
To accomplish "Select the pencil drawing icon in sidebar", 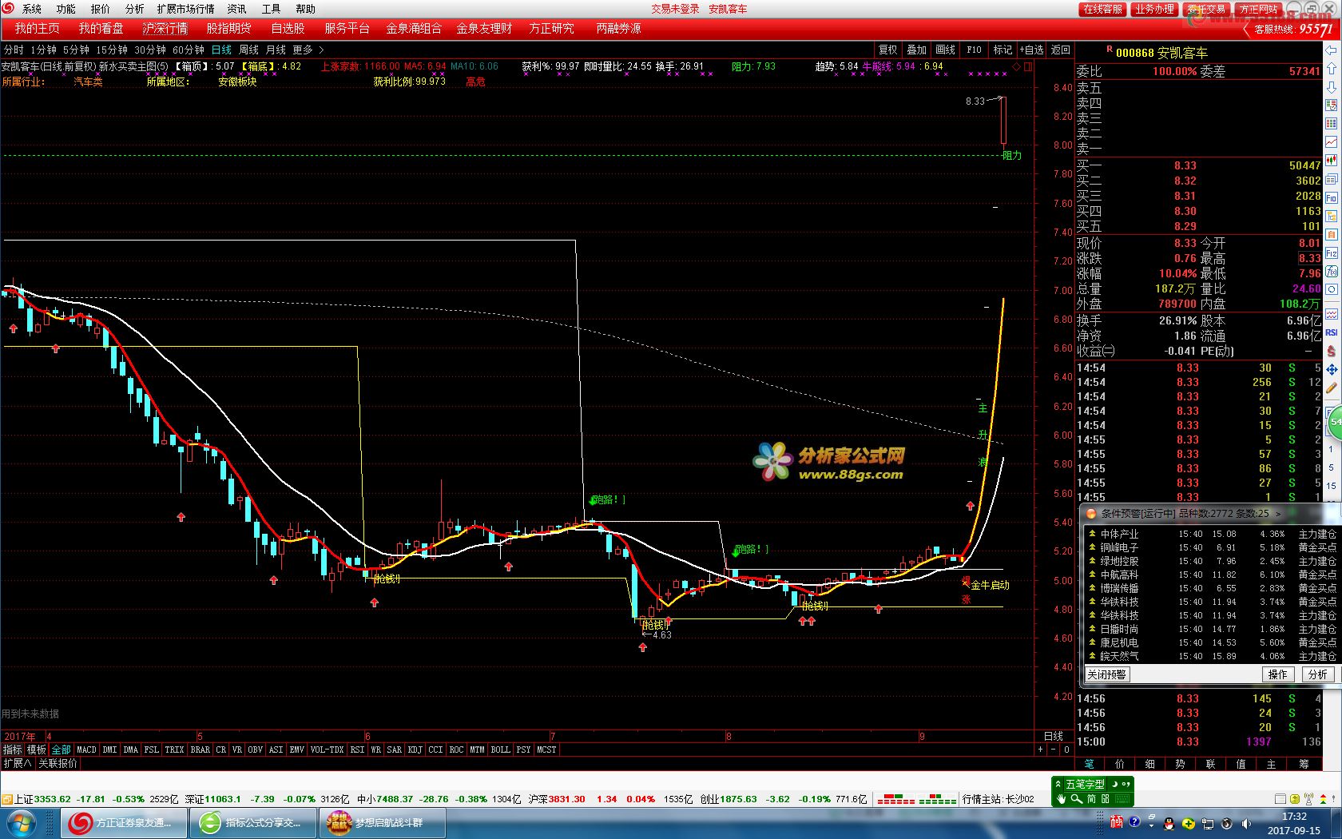I will [1331, 388].
